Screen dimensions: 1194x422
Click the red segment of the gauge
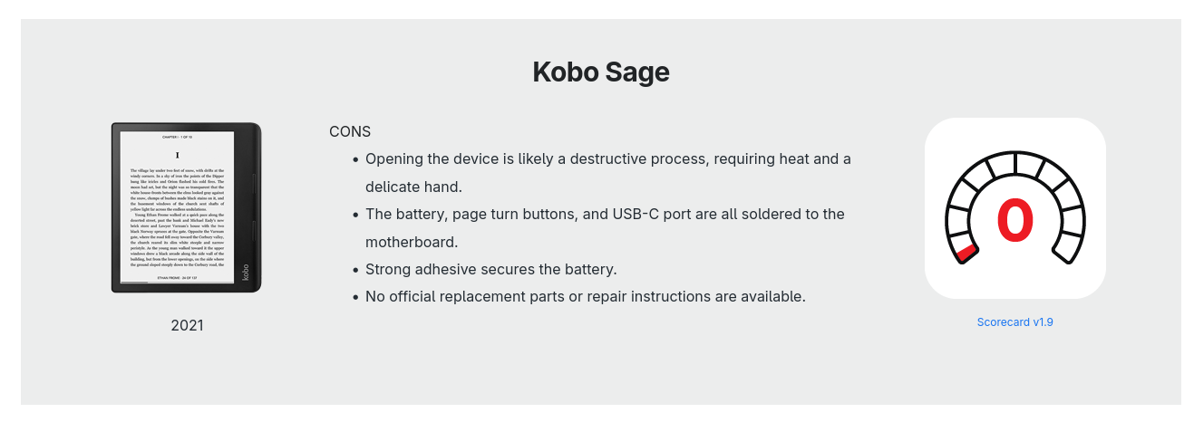click(966, 253)
